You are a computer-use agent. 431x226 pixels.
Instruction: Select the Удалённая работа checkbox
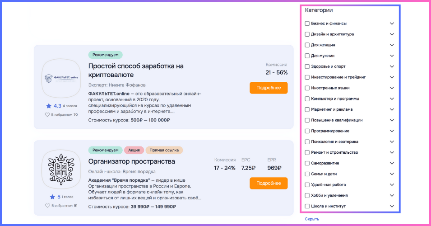click(x=307, y=185)
